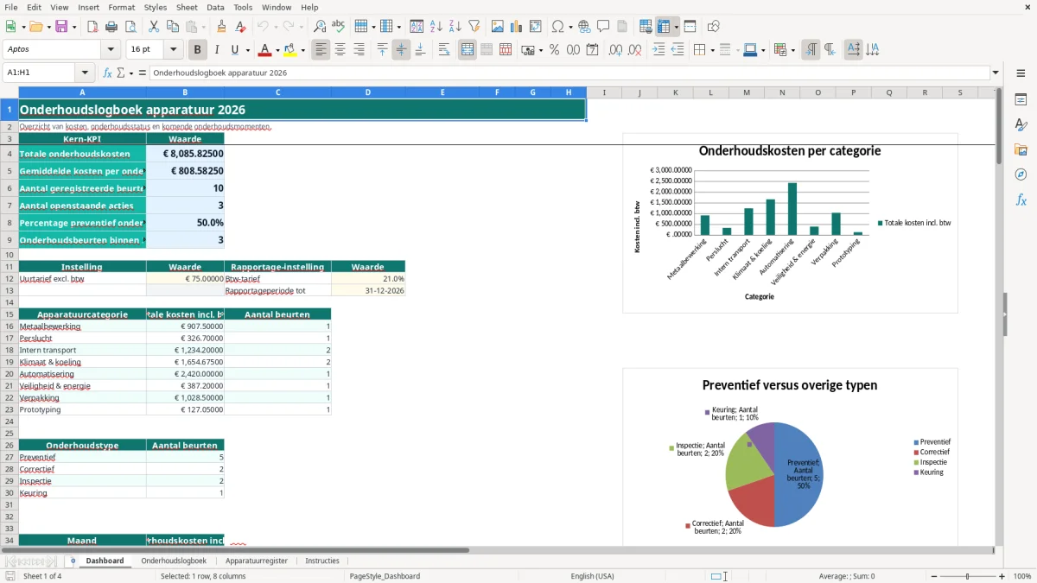The height and width of the screenshot is (583, 1037).
Task: Click the Insert Comment speech bubble icon
Action: click(603, 27)
